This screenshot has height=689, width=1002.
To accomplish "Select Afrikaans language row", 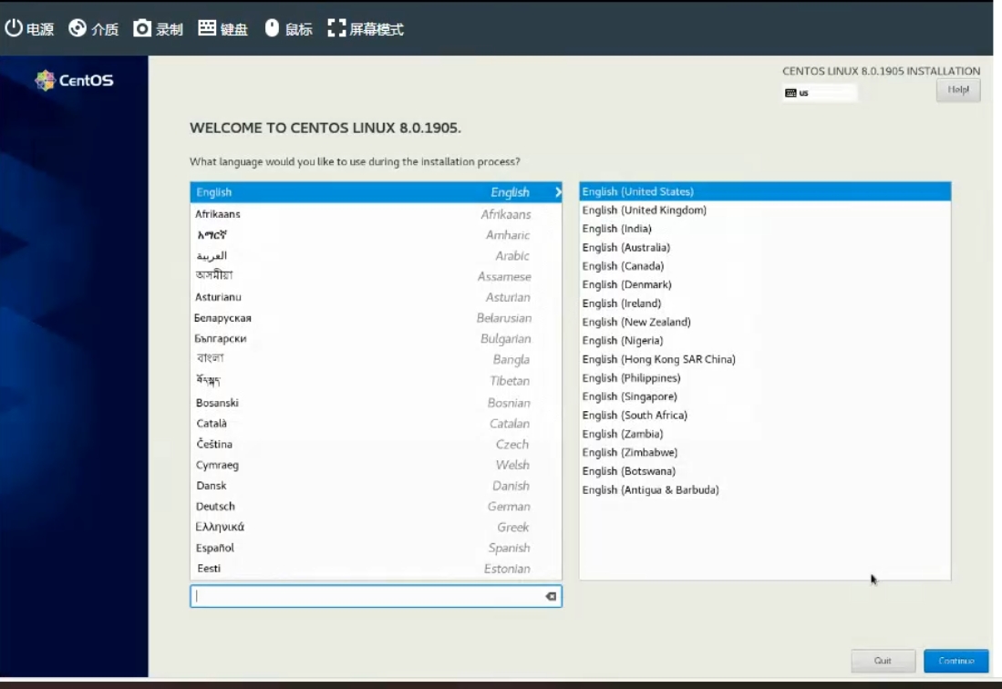I will (376, 214).
